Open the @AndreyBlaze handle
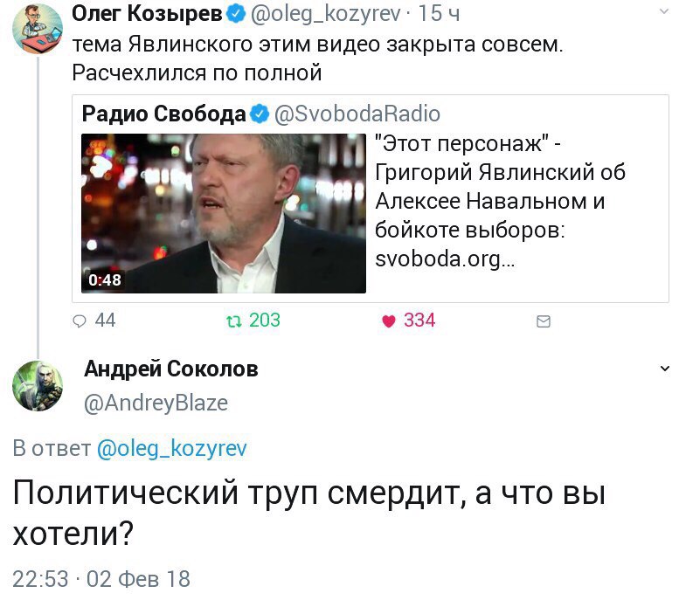The image size is (679, 600). [156, 403]
